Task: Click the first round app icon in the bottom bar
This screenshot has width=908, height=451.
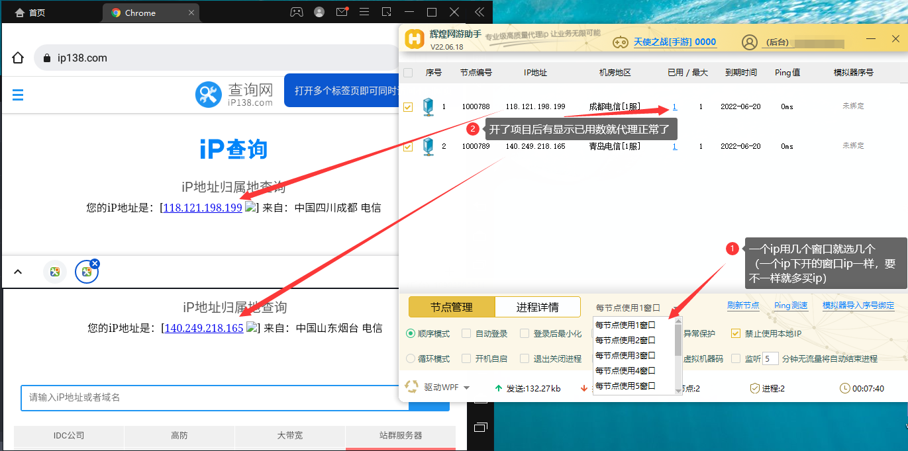Action: pyautogui.click(x=55, y=272)
